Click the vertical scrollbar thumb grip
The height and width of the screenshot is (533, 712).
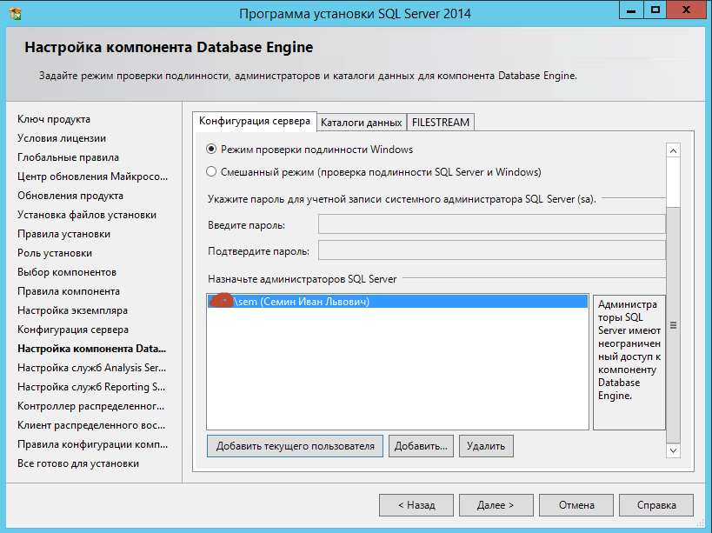(x=673, y=325)
